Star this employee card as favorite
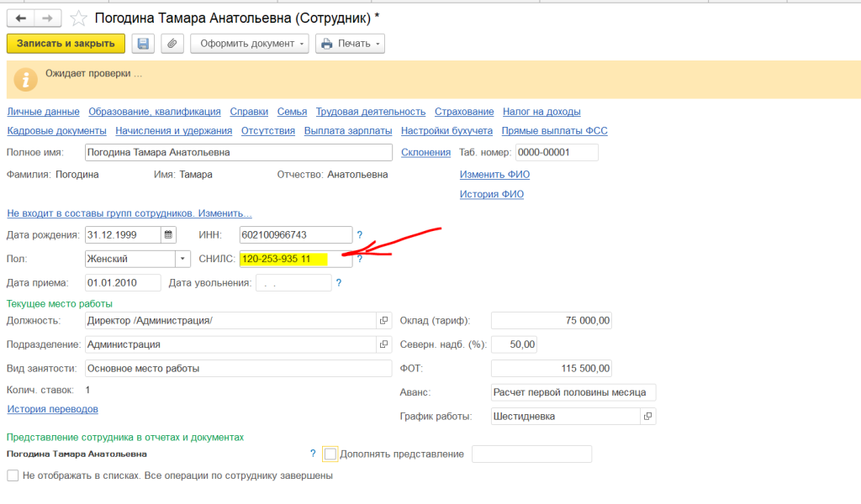 [x=78, y=18]
